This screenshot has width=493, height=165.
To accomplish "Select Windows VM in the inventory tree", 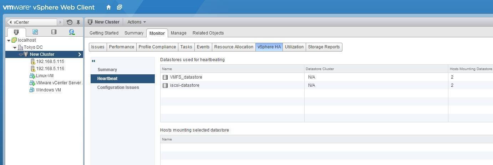I will pos(48,90).
